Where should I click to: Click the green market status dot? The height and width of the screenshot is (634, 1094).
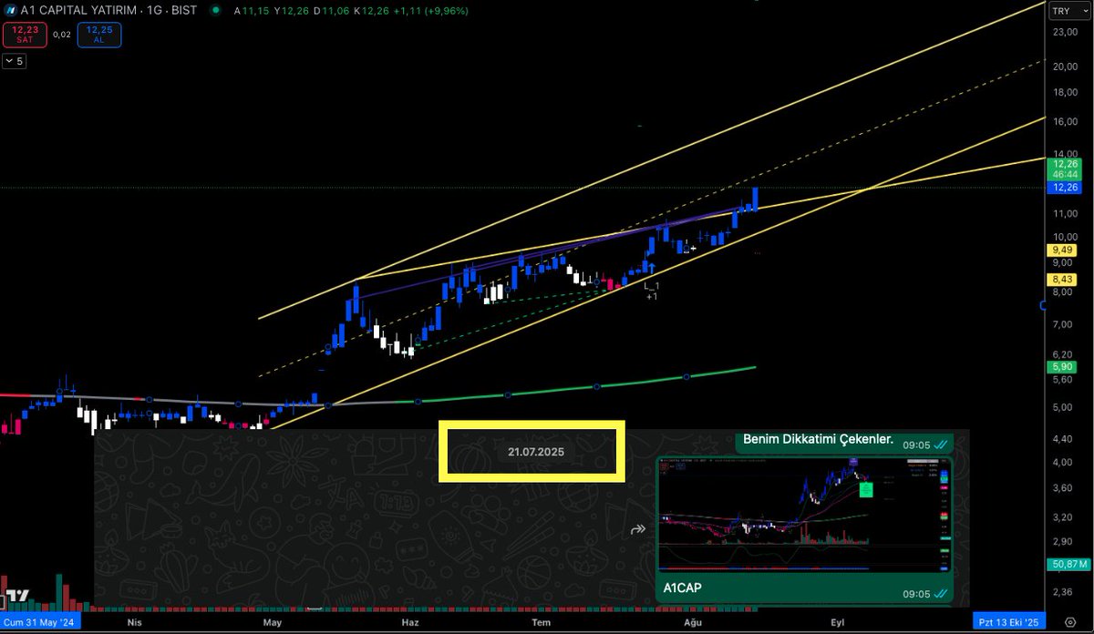(214, 11)
